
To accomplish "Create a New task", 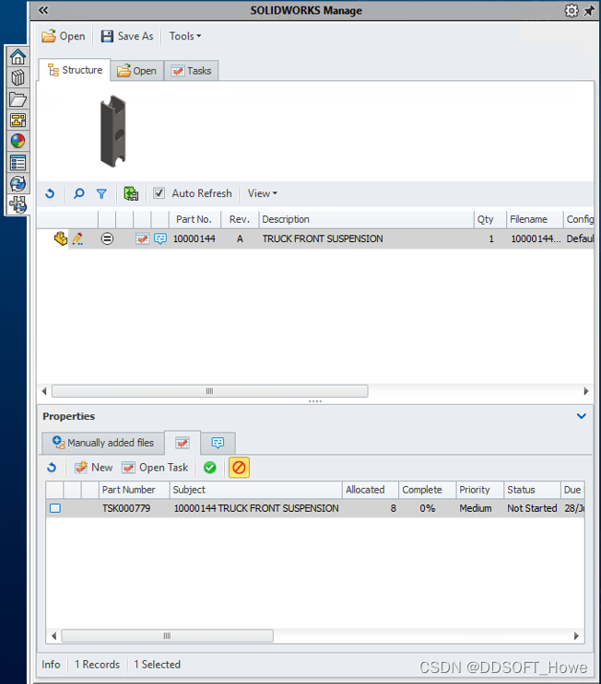I will click(x=93, y=468).
